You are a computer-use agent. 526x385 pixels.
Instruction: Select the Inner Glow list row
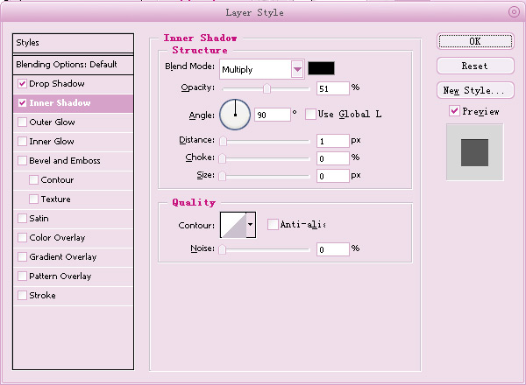click(73, 141)
